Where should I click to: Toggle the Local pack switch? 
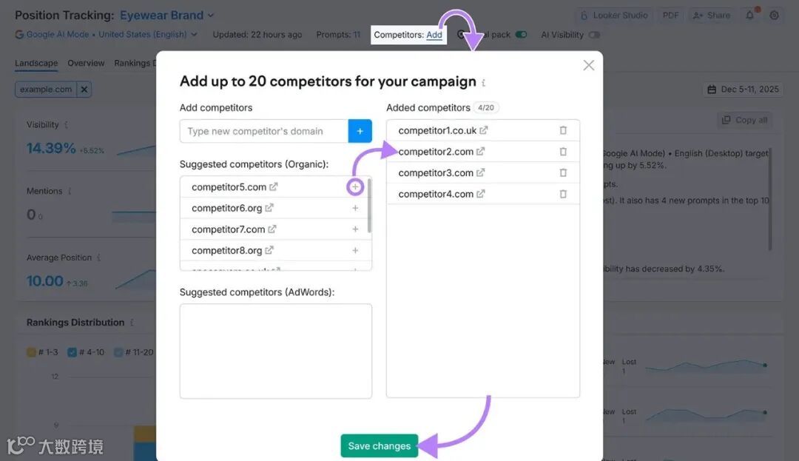[522, 35]
